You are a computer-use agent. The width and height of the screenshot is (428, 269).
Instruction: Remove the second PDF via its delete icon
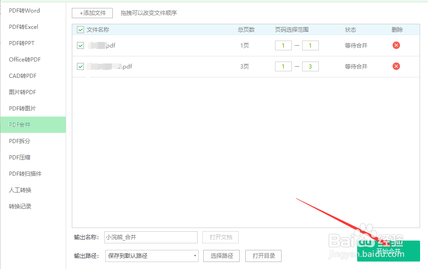tap(396, 66)
